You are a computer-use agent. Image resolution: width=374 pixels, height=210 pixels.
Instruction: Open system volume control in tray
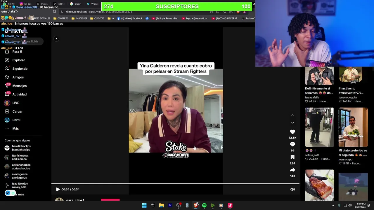pyautogui.click(x=350, y=205)
